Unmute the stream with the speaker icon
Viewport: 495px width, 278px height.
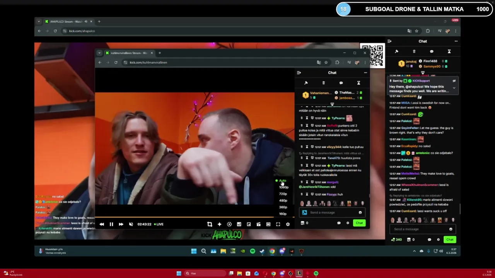[x=131, y=224]
